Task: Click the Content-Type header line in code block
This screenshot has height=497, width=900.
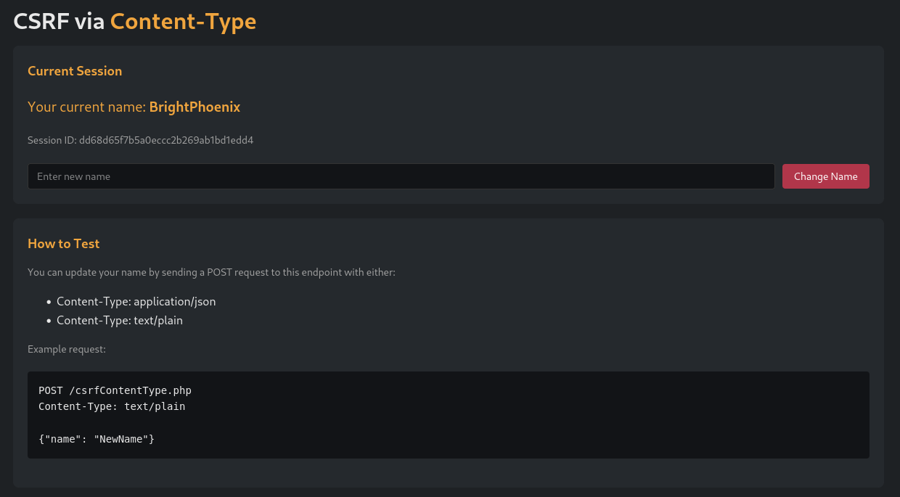Action: (112, 406)
